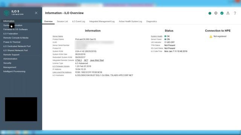Click the IP Address 10.64.15.31 value

pyautogui.click(x=81, y=69)
